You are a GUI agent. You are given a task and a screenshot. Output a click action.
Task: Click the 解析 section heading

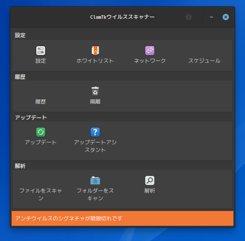pos(20,166)
